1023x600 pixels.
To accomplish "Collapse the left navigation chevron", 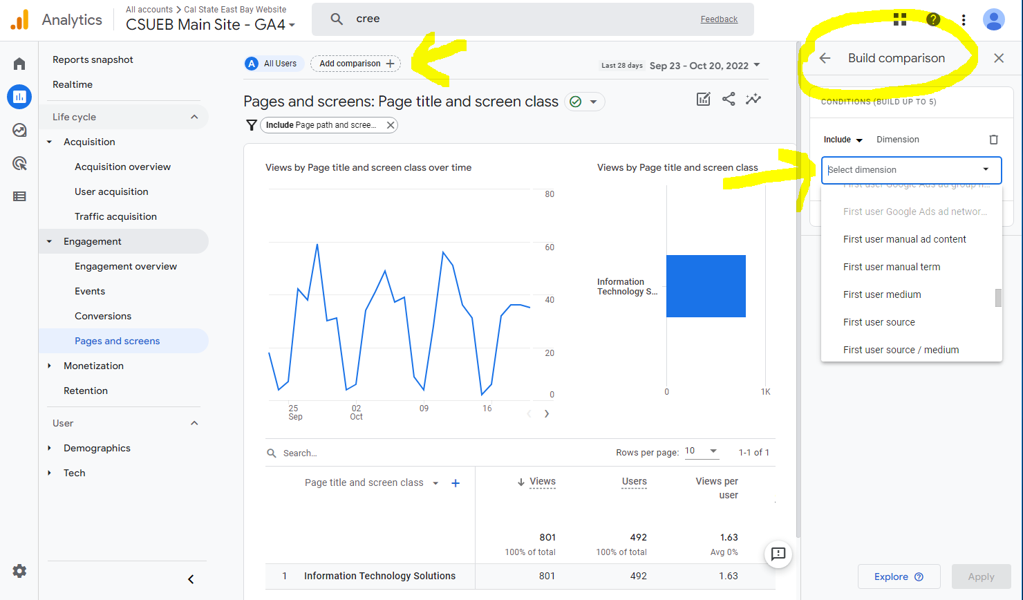I will (191, 579).
